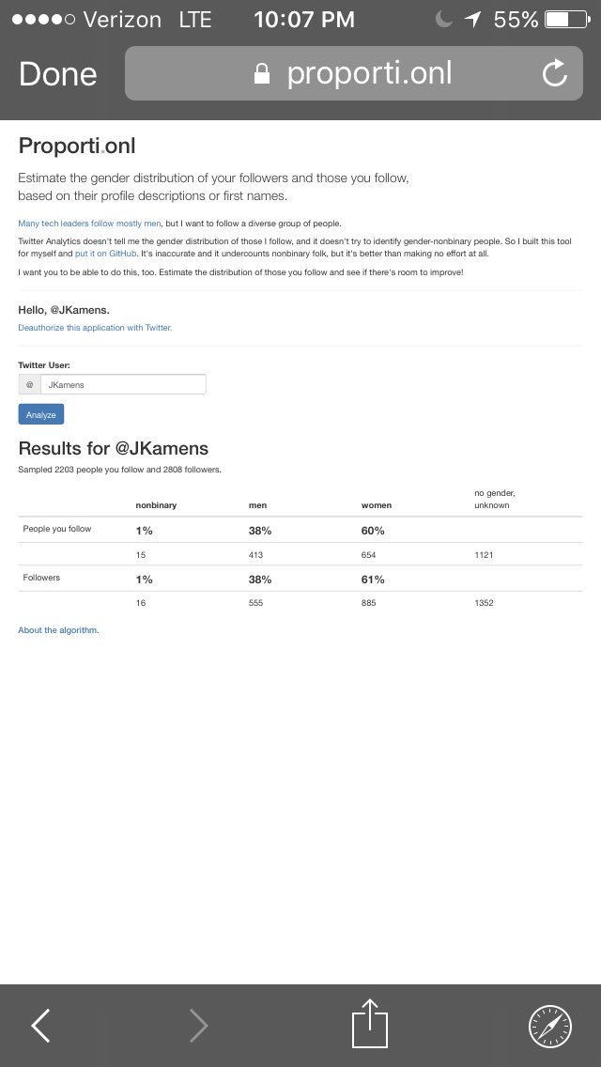Click the Analyze button
Viewport: 601px width, 1067px height.
coord(40,414)
